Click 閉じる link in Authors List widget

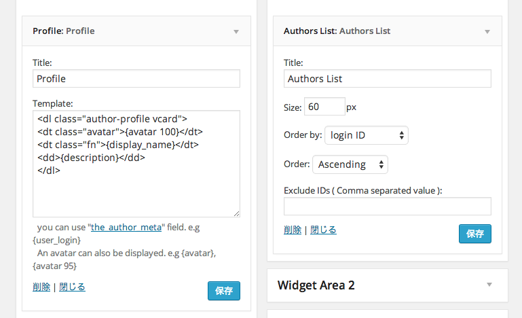pos(323,230)
